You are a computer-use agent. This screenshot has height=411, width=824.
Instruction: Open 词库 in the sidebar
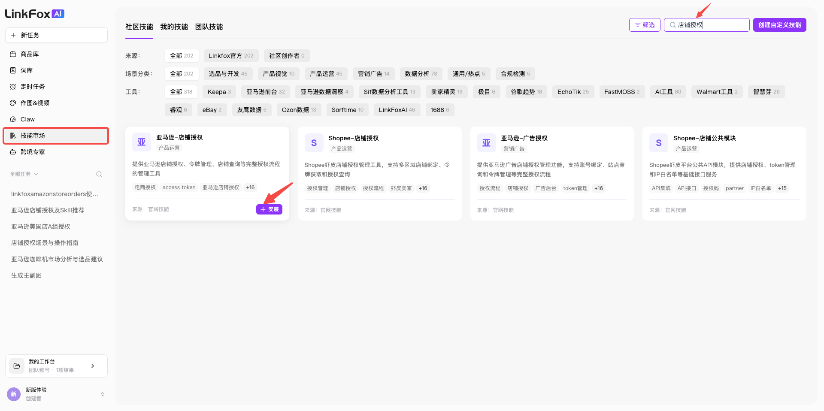(x=56, y=70)
